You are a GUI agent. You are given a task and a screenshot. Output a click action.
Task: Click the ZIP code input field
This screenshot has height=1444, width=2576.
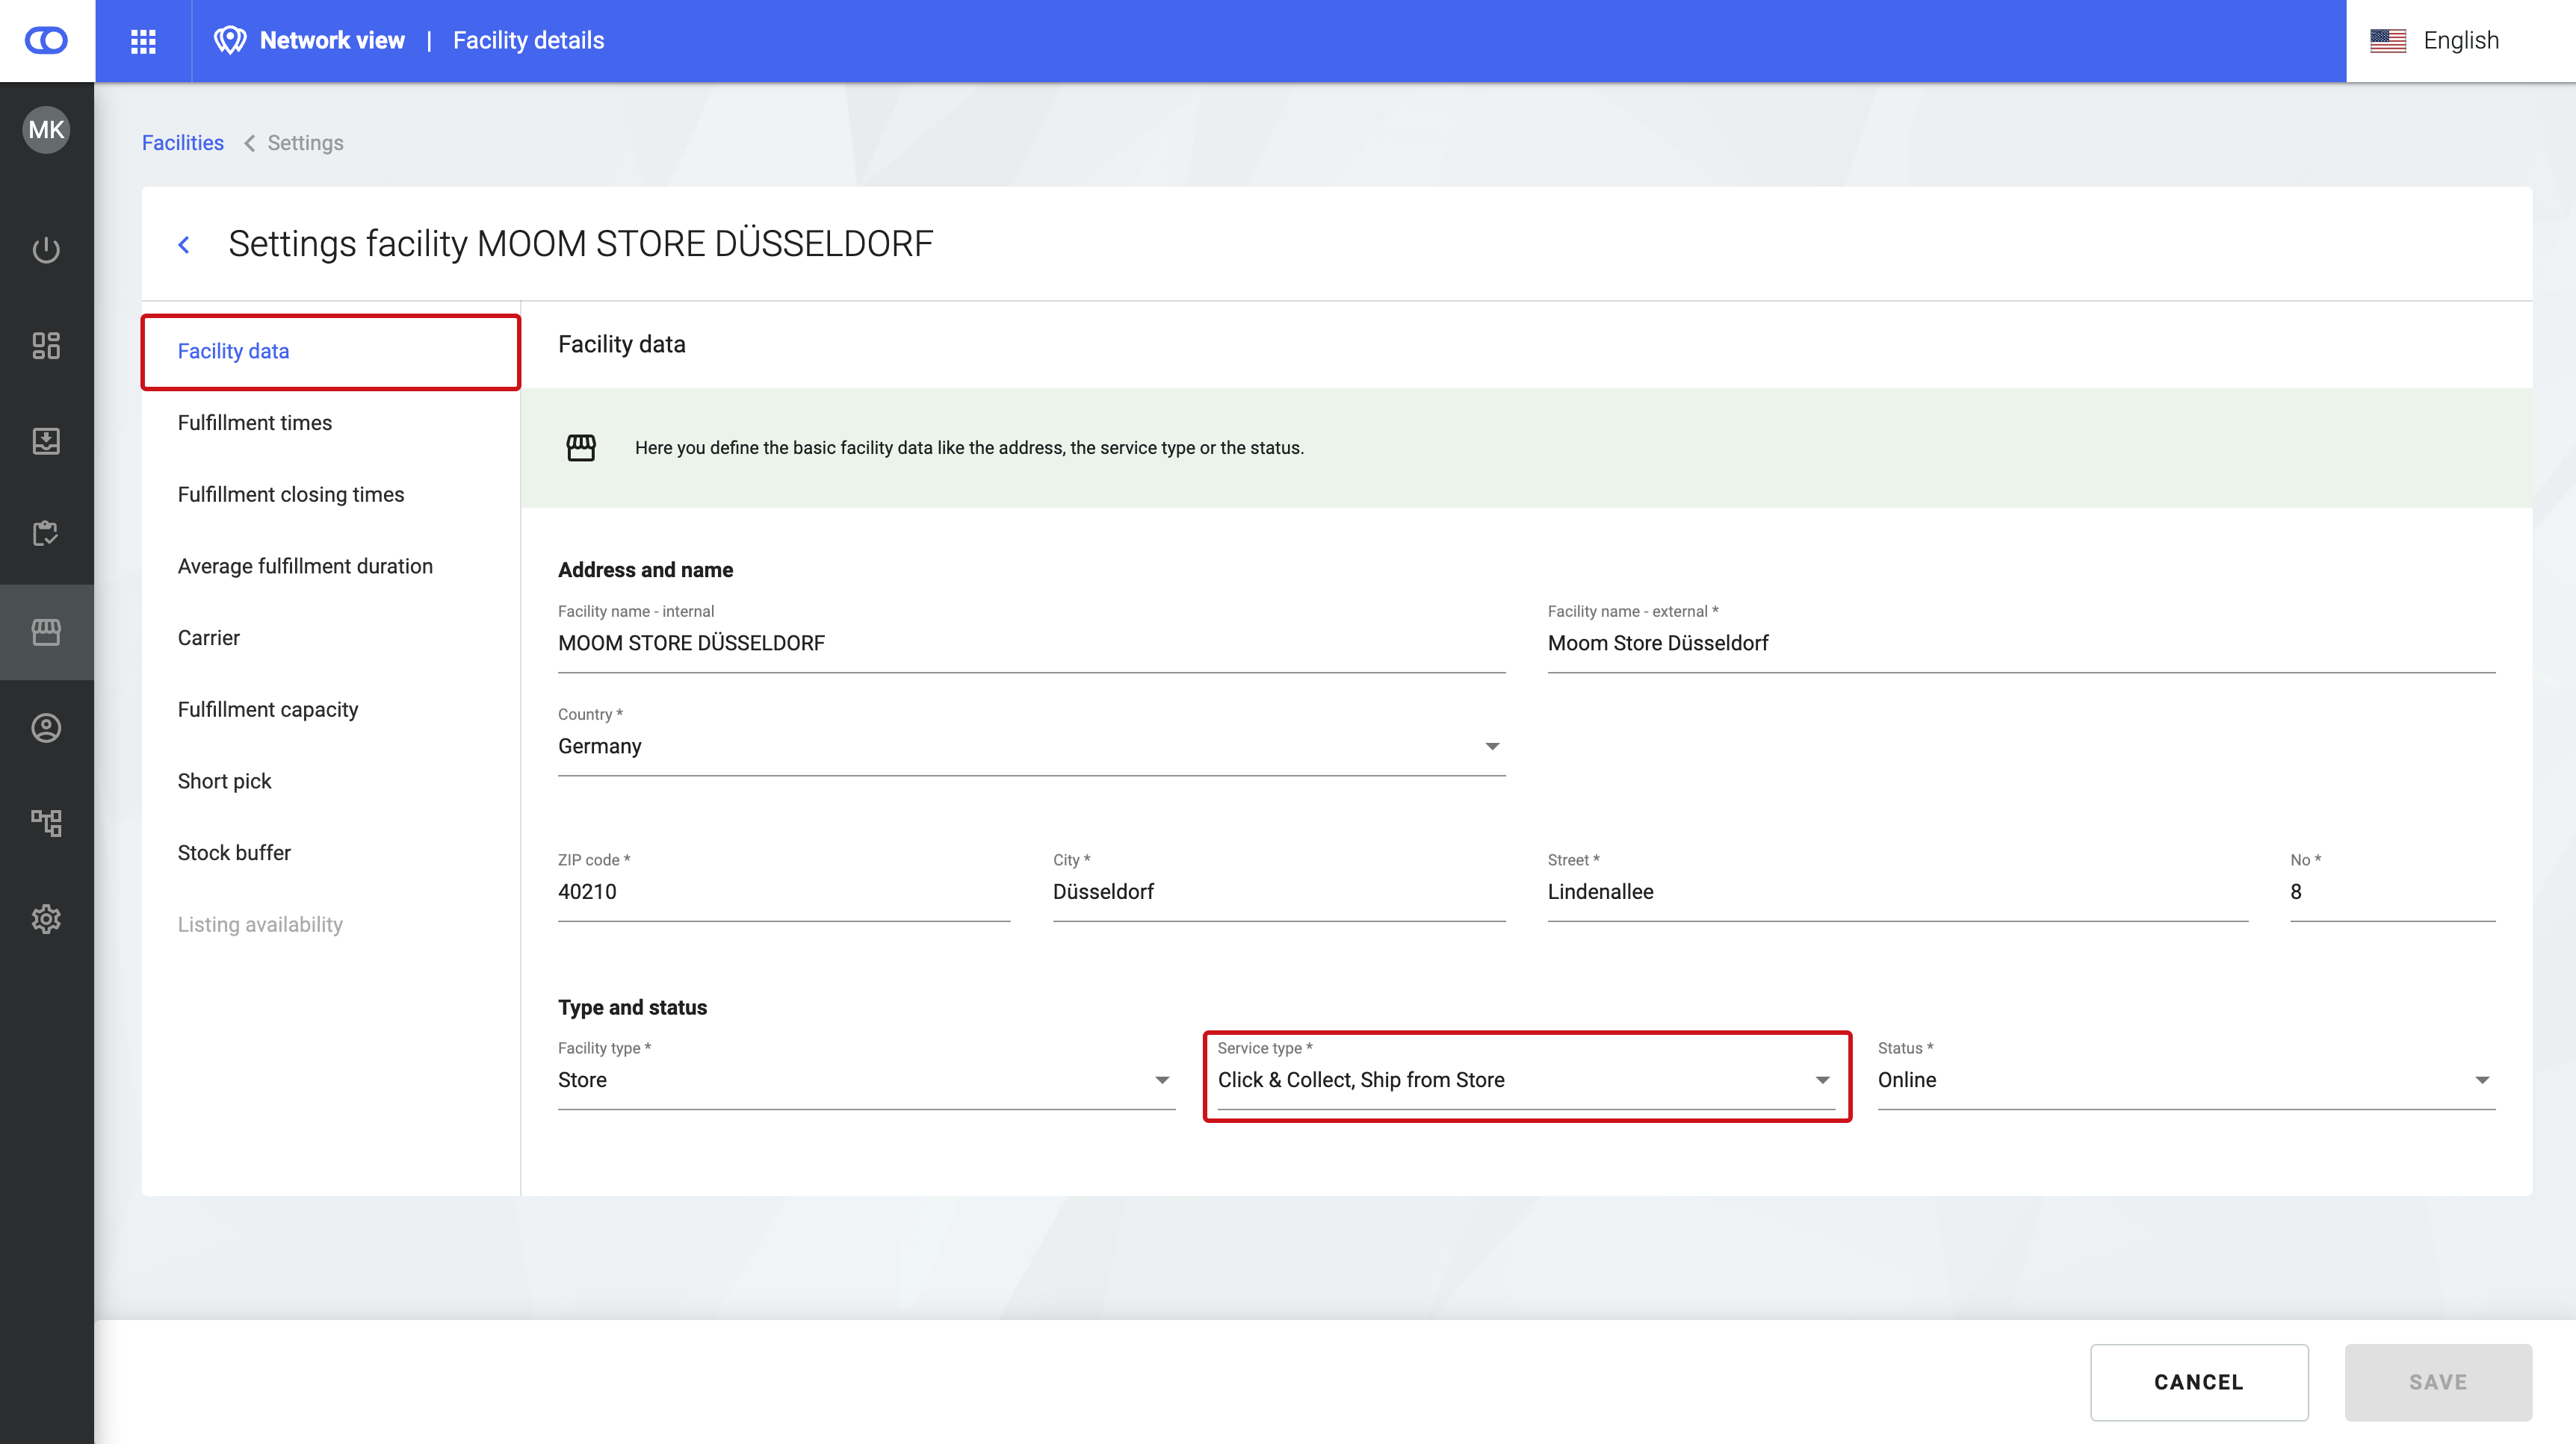(x=783, y=891)
